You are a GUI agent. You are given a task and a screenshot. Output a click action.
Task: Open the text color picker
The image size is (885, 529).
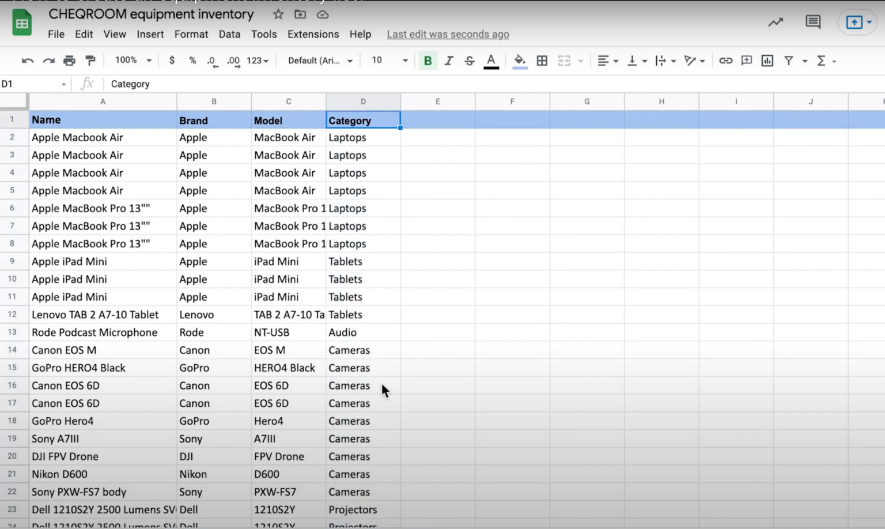[491, 61]
